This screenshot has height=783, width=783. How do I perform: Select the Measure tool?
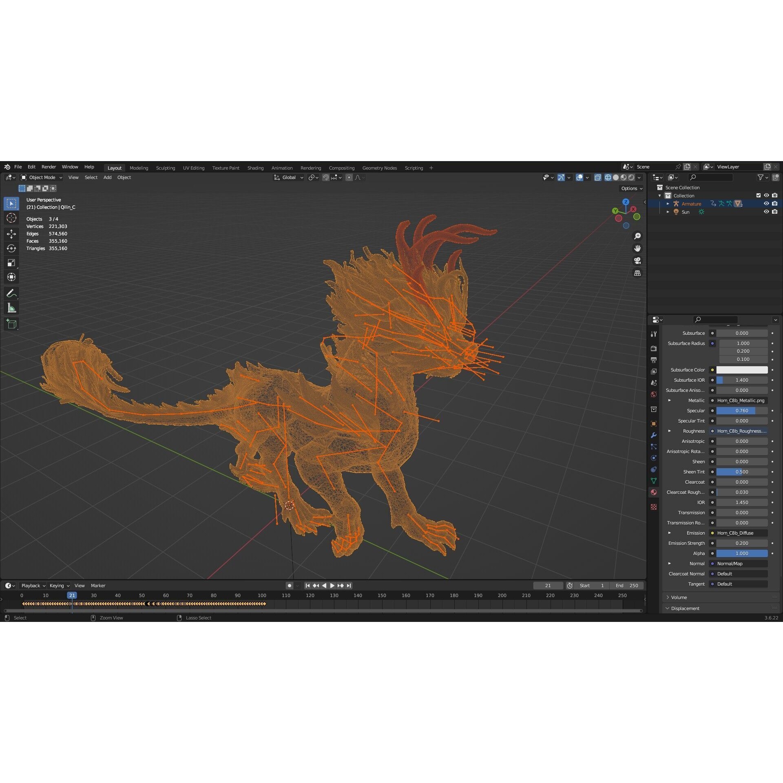pyautogui.click(x=11, y=307)
